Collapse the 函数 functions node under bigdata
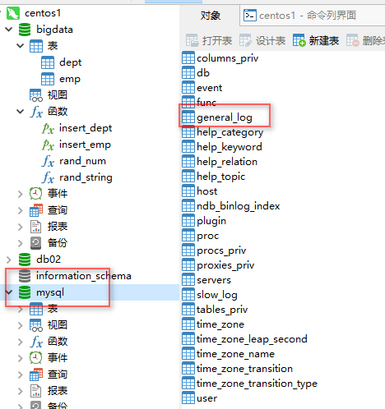The width and height of the screenshot is (385, 409). point(21,112)
